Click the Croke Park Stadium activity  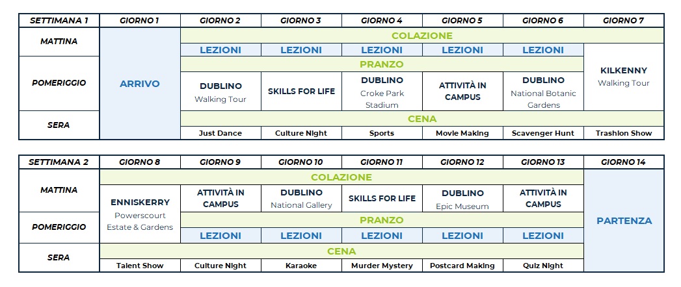(x=382, y=92)
